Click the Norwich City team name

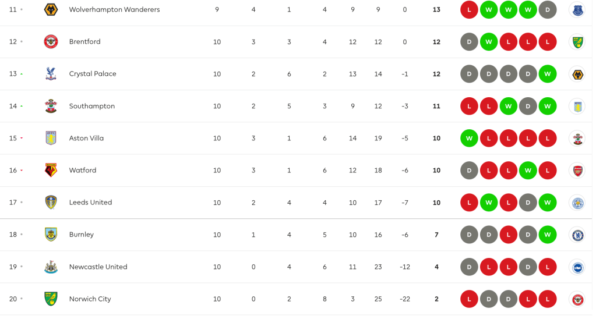(x=90, y=299)
